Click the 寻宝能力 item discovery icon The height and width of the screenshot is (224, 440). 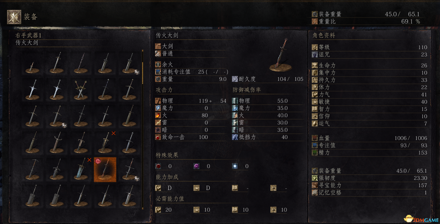315,185
